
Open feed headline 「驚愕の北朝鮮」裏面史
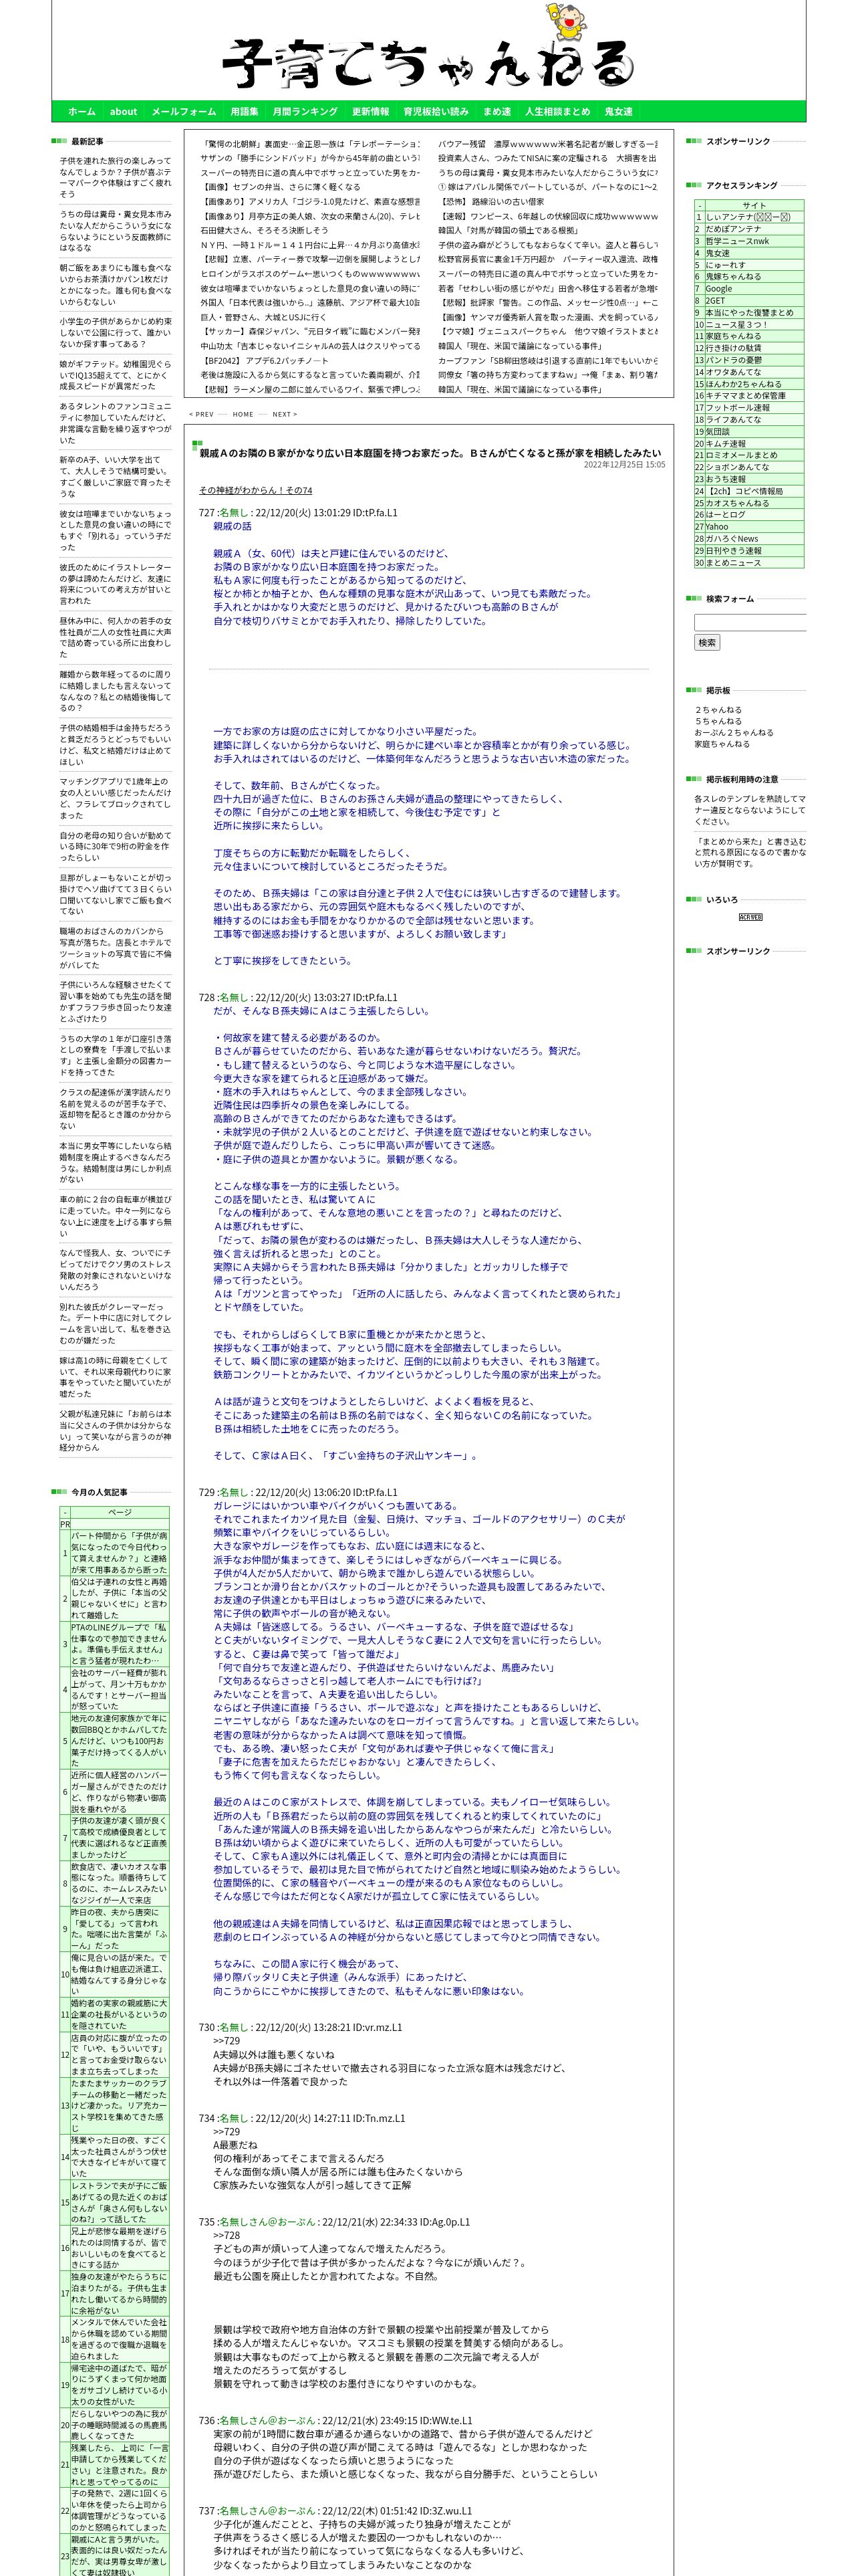pos(311,145)
